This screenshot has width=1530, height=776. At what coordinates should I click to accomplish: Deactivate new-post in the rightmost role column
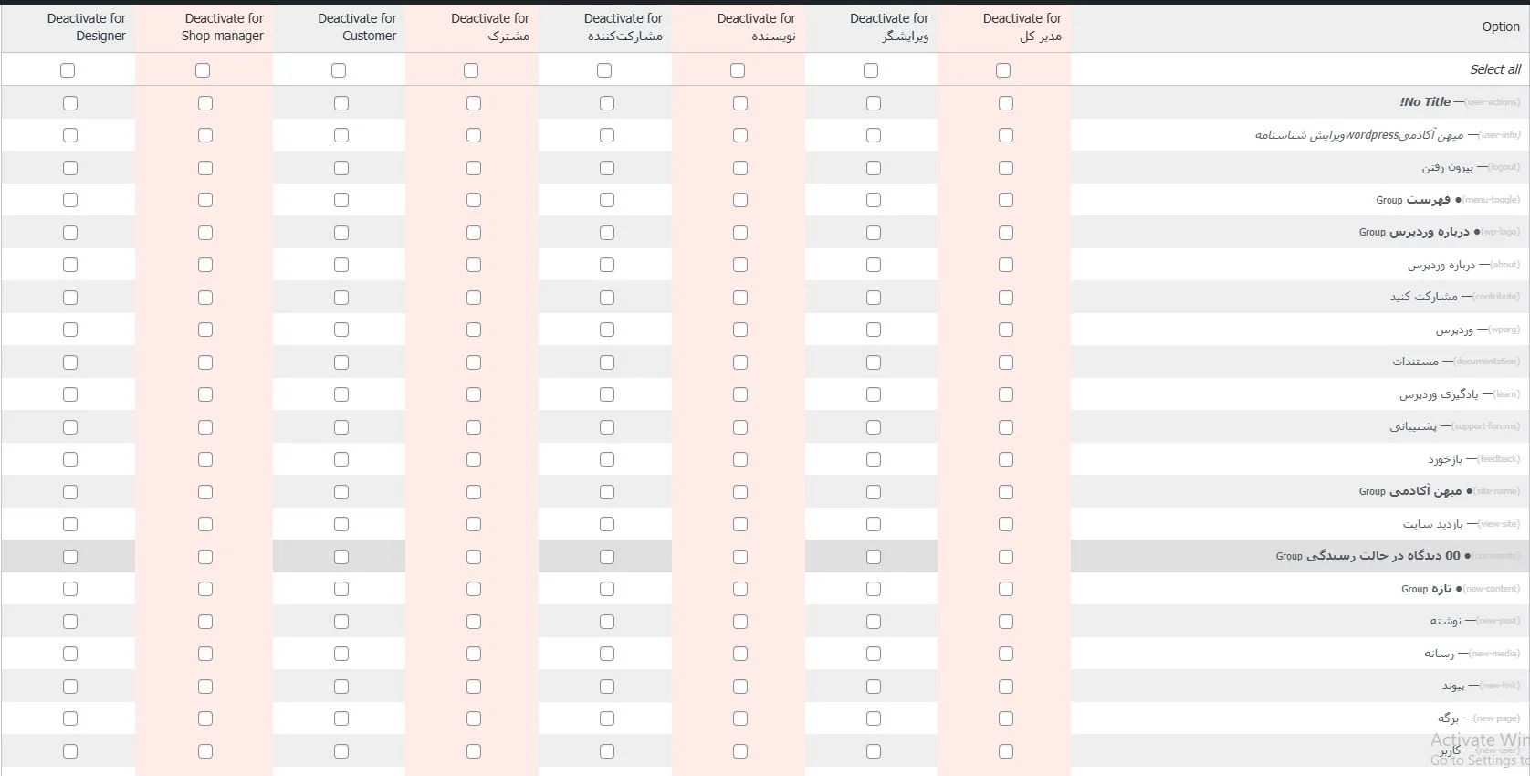(x=1005, y=622)
